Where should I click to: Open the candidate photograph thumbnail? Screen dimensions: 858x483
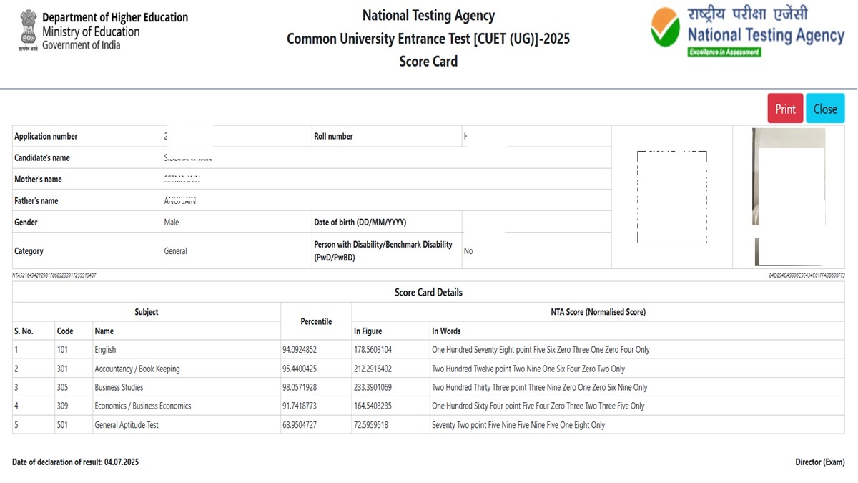[789, 197]
